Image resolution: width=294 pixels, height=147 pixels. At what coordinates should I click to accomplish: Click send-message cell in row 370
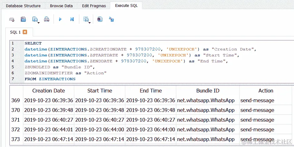266,110
